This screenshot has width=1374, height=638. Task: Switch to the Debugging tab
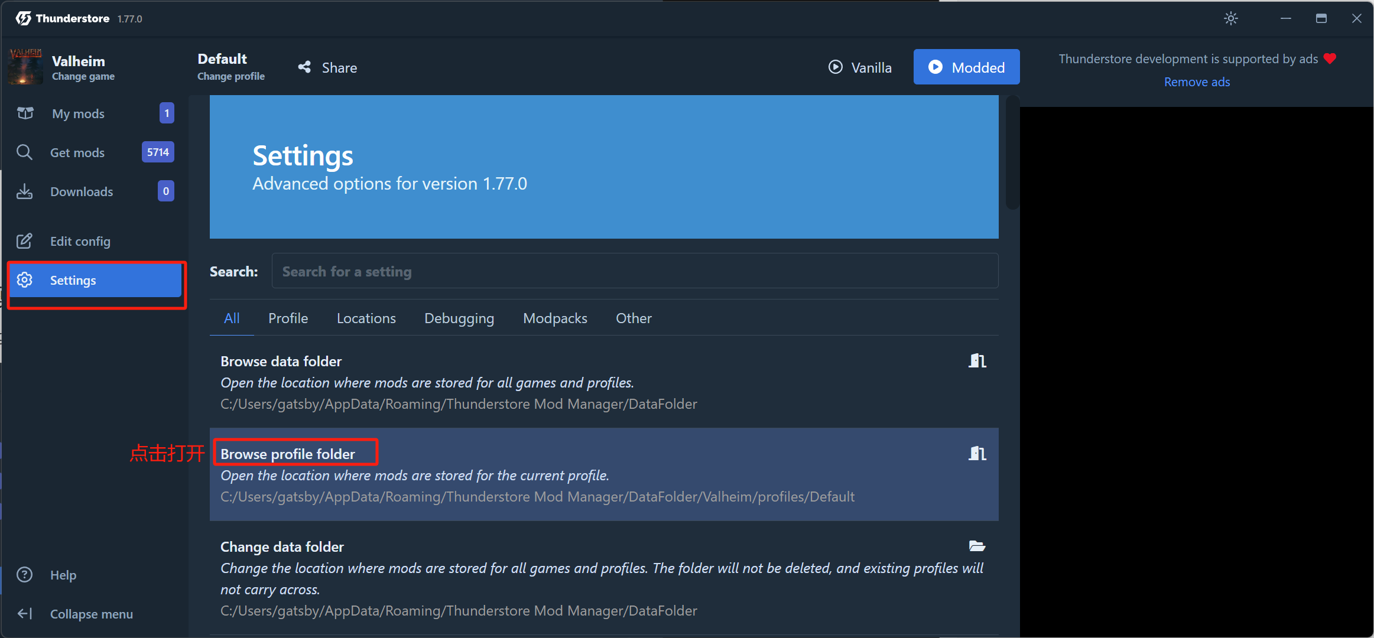[459, 318]
